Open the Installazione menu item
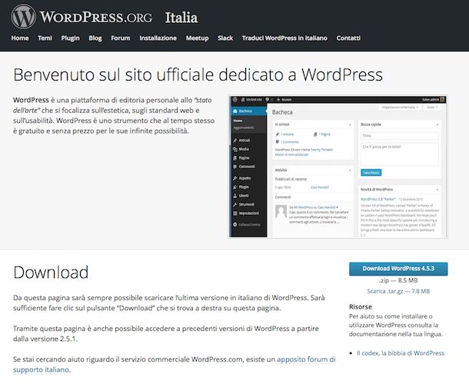This screenshot has width=469, height=387. click(x=158, y=38)
